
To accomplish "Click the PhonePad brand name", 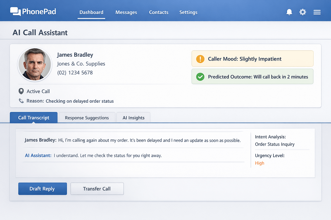I will (39, 11).
